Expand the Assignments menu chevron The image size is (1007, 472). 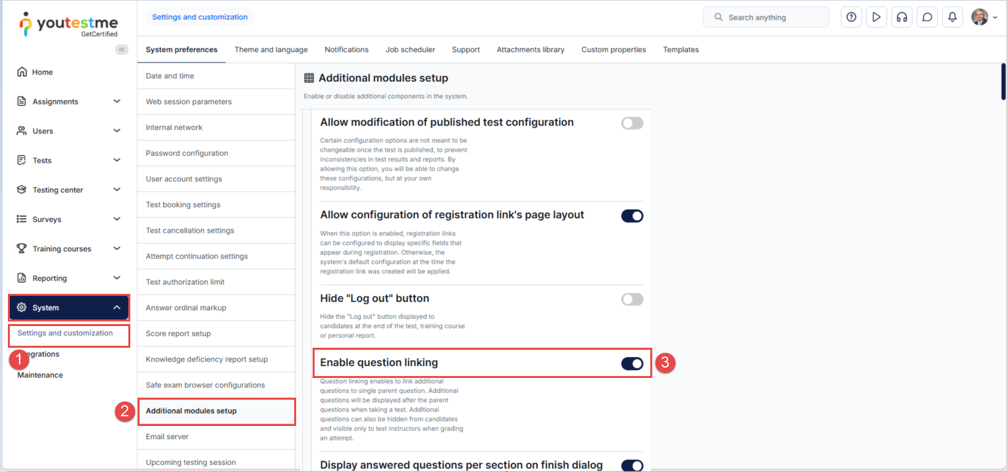(116, 101)
